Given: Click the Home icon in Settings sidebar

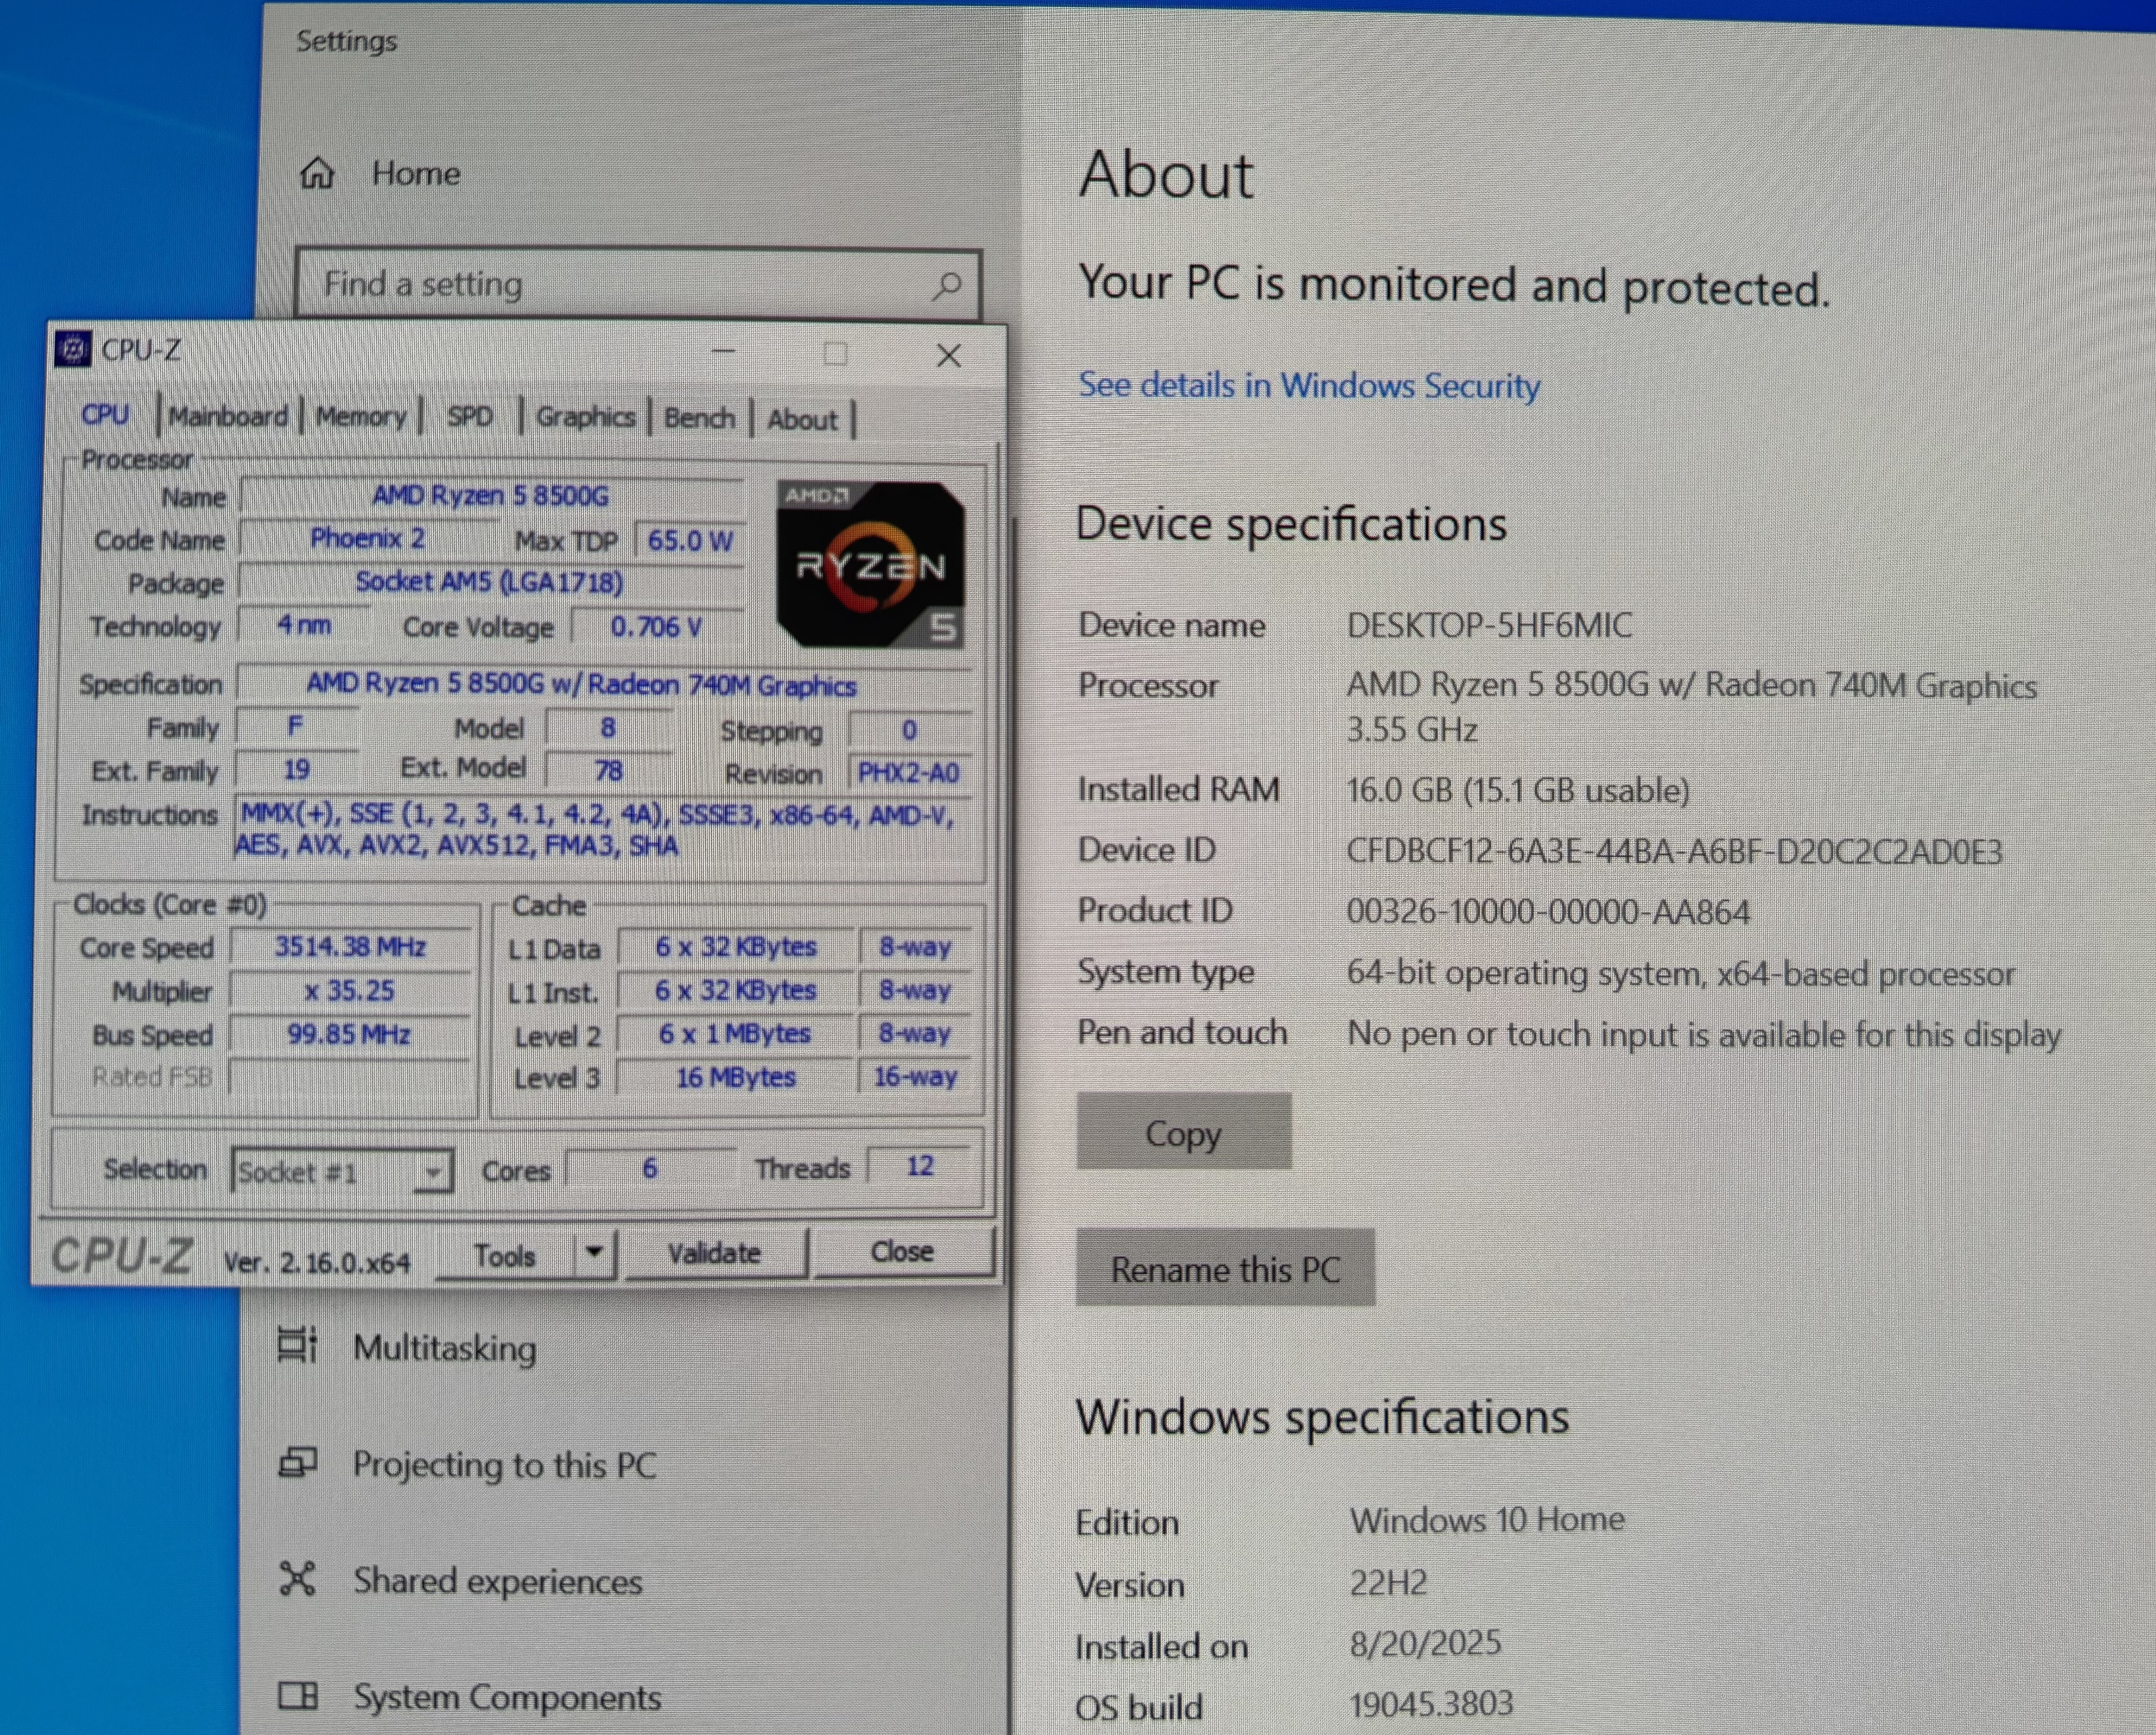Looking at the screenshot, I should 317,173.
